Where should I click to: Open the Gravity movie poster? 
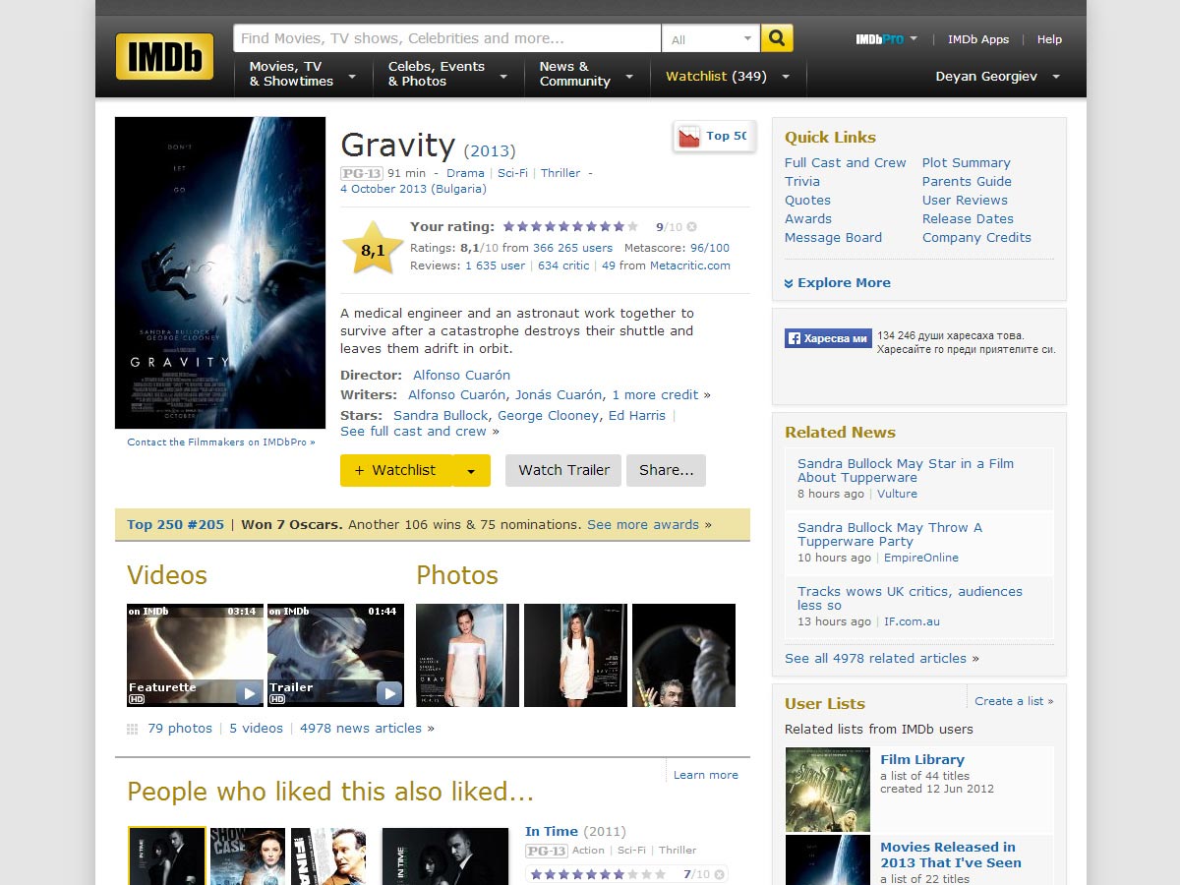pos(220,272)
